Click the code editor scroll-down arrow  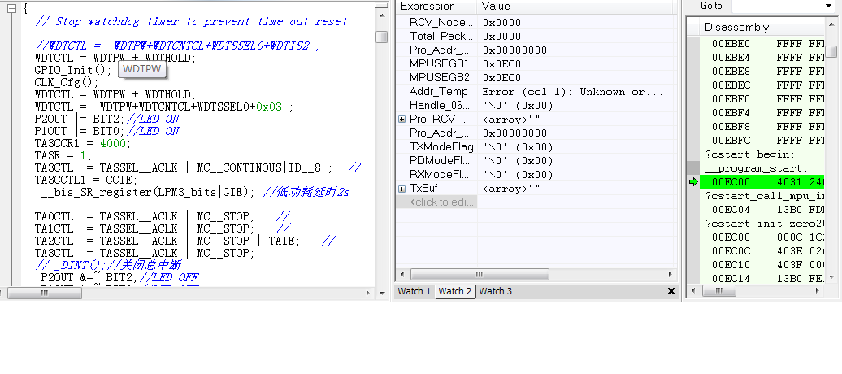pos(382,294)
